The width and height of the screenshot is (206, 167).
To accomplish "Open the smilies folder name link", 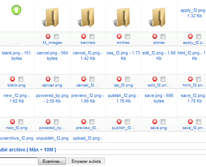I will 123,43.
